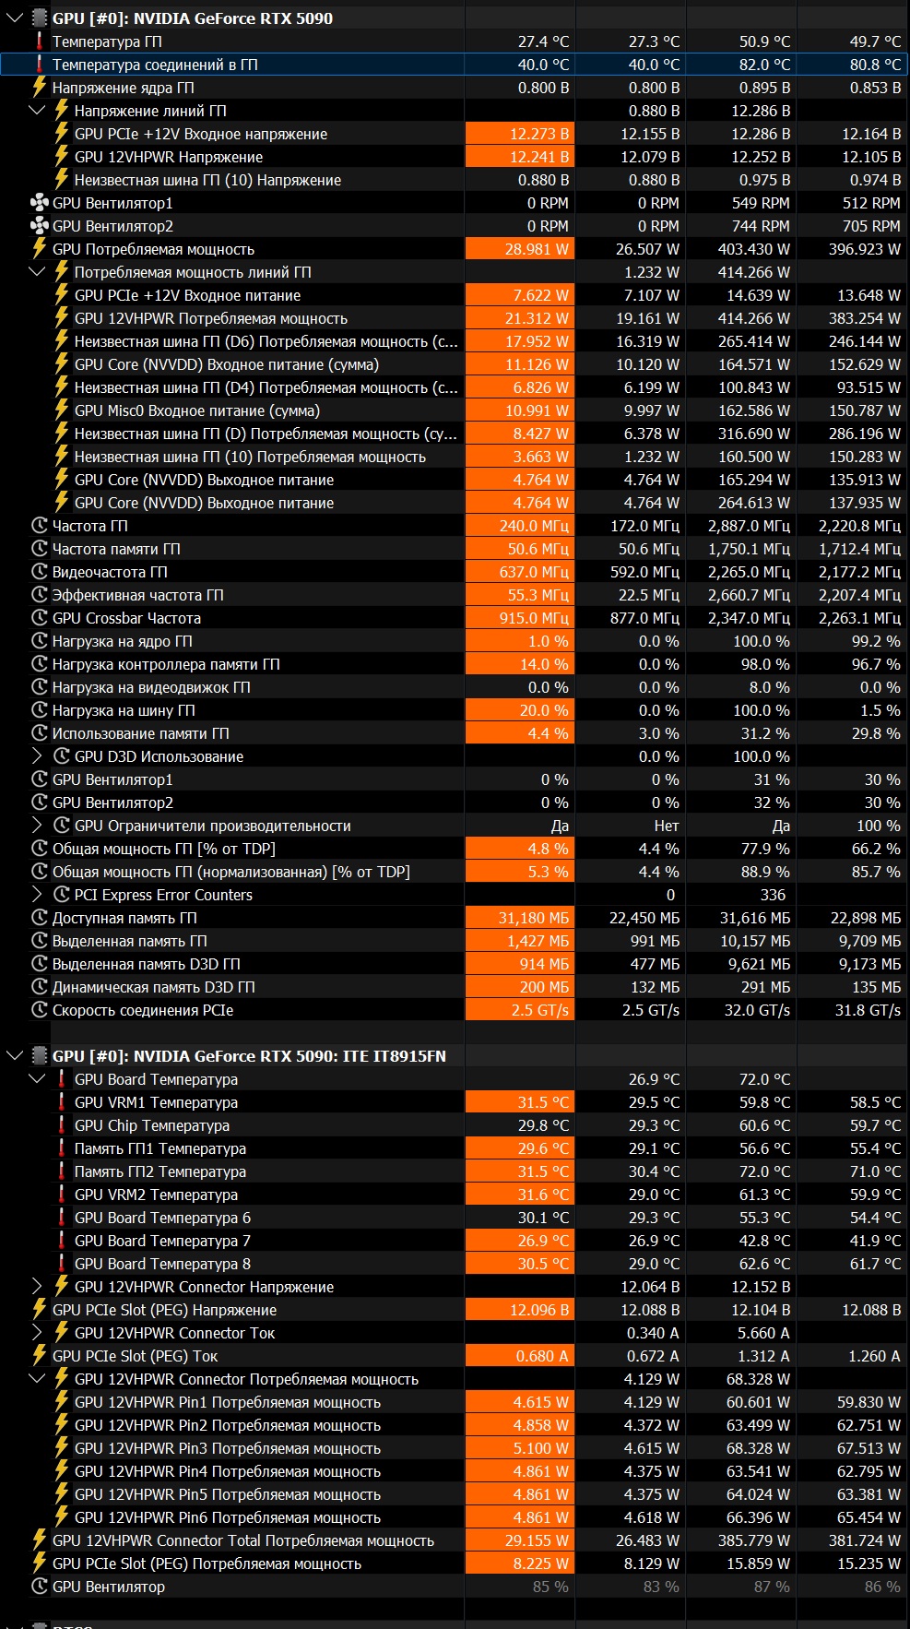Screen dimensions: 910x1629
Task: Select GPU Core (NVVDD) Входное питание (сумма) row
Action: tap(455, 363)
